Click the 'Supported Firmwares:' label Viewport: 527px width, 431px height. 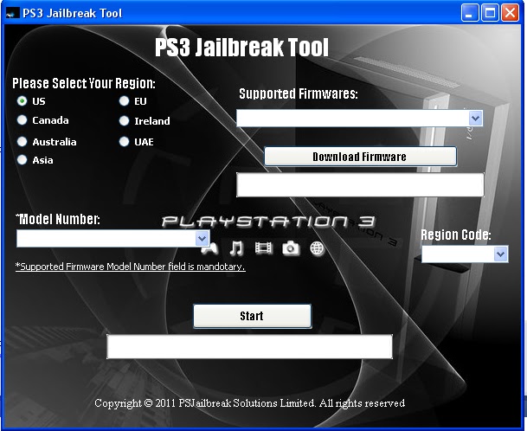pos(299,93)
